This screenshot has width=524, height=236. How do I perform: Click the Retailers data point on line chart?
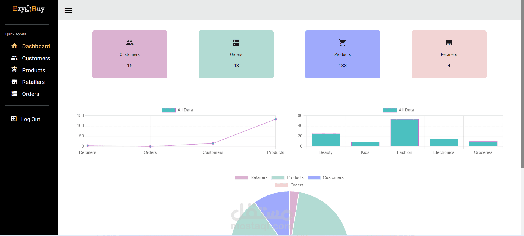point(88,146)
